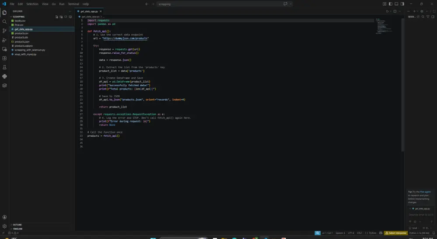Filter chat sessions with funnel icon
This screenshot has width=437, height=239.
pos(428,17)
